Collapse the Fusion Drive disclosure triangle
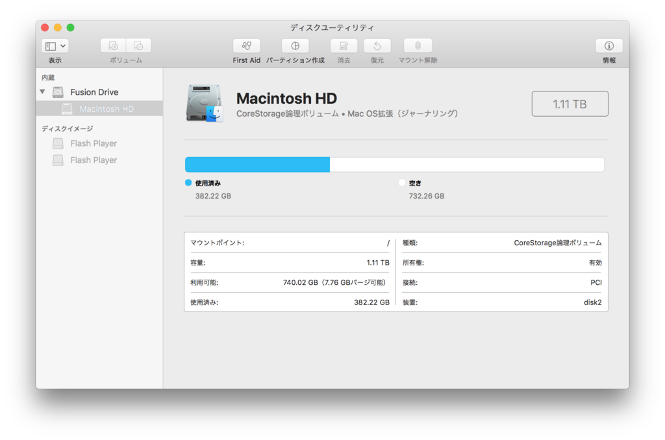The image size is (665, 440). coord(42,92)
